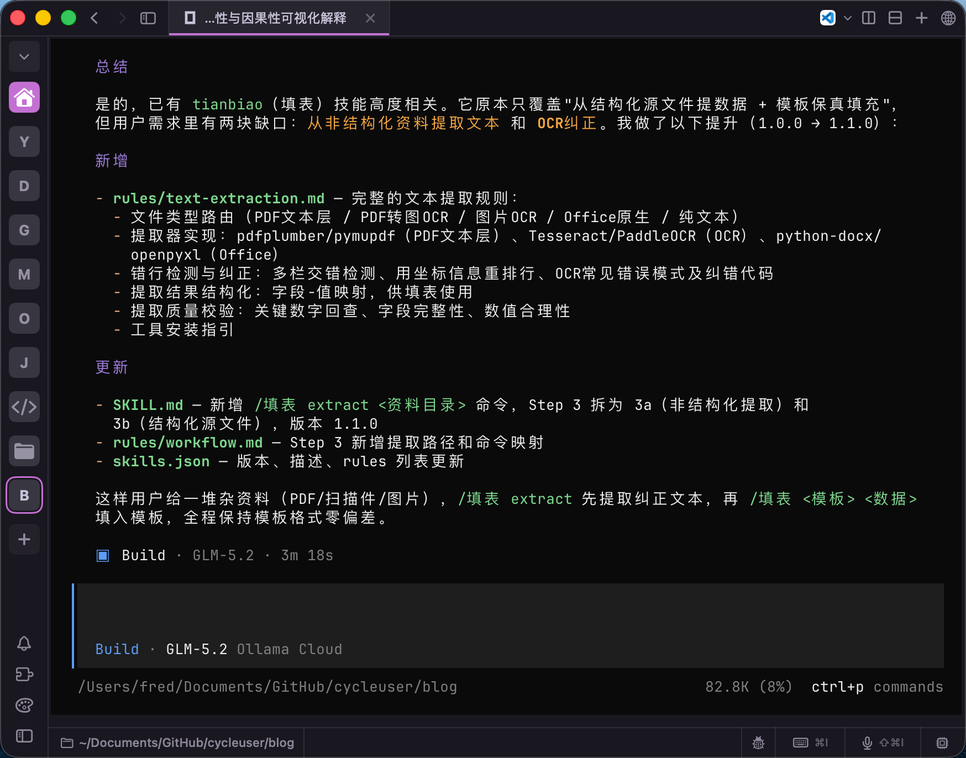Viewport: 966px width, 758px height.
Task: Click the 总结 heading
Action: pos(112,67)
